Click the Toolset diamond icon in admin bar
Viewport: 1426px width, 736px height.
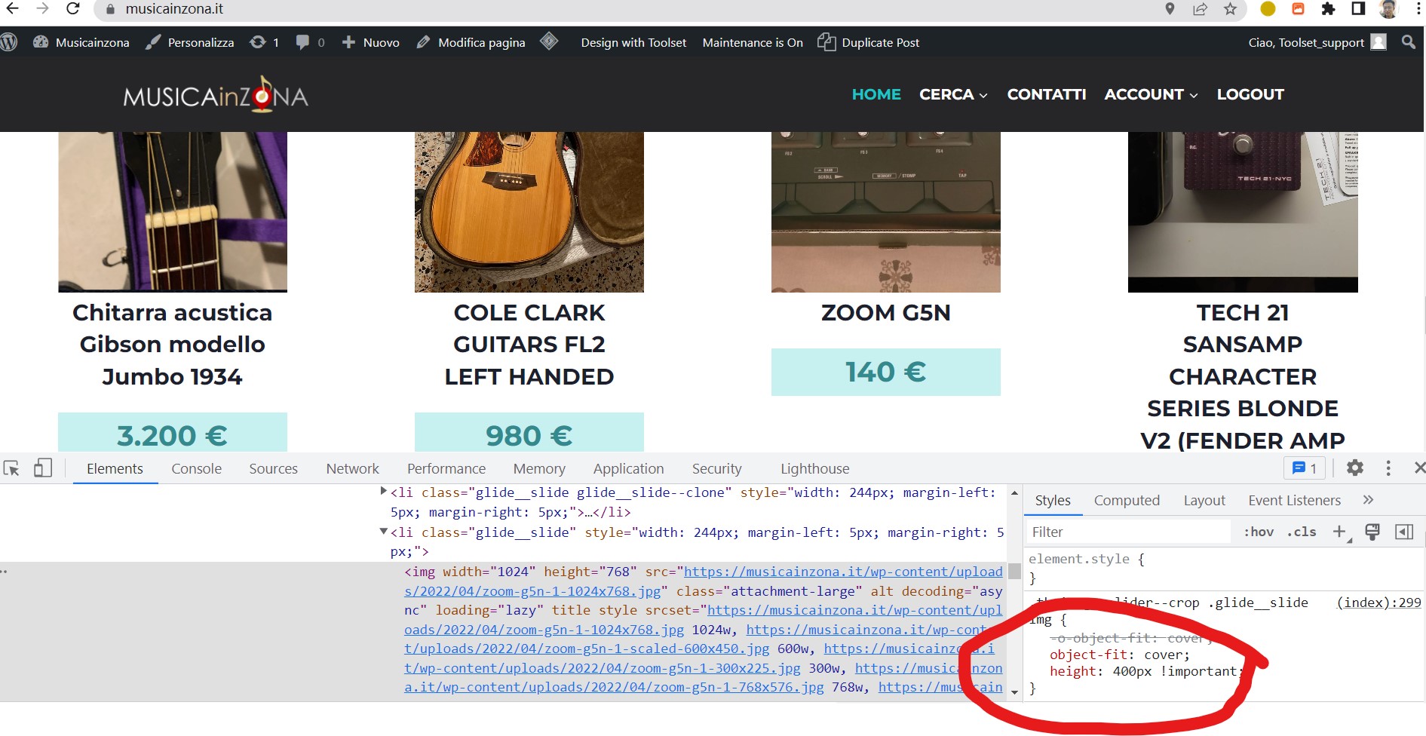[549, 41]
